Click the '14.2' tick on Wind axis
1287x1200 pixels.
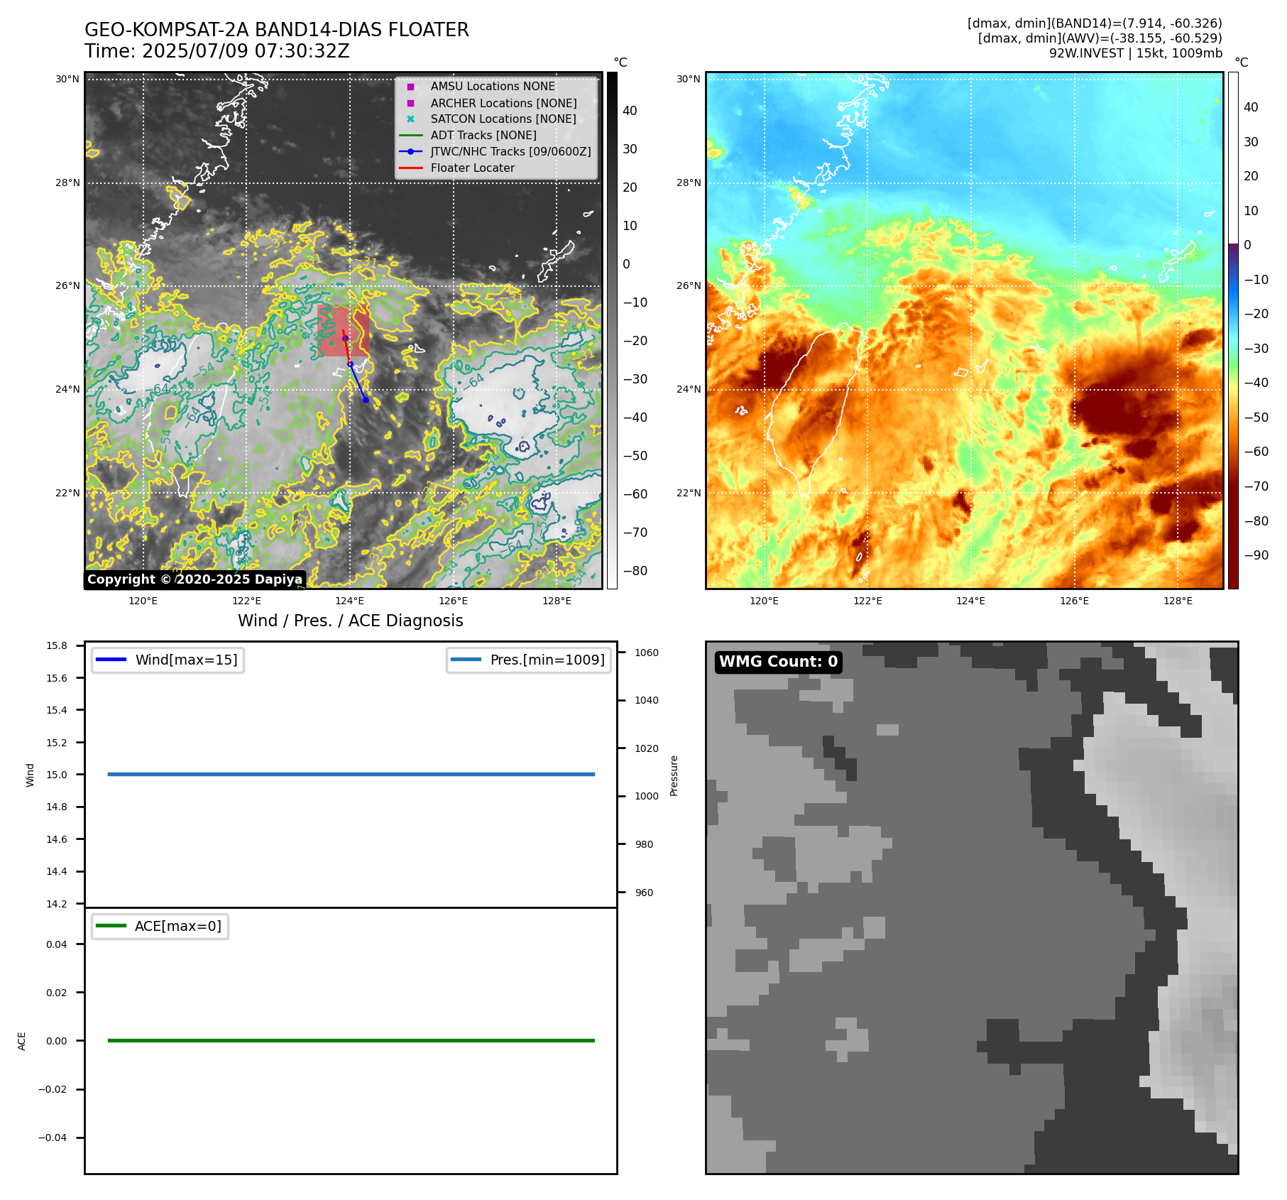[x=57, y=904]
